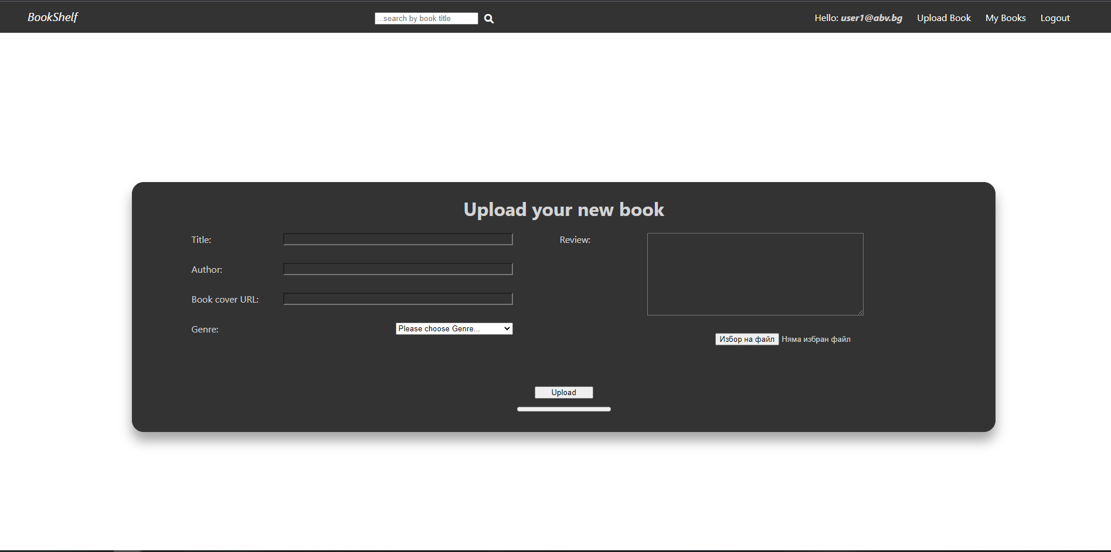The height and width of the screenshot is (552, 1111).
Task: Click the search magnifier icon
Action: 488,18
